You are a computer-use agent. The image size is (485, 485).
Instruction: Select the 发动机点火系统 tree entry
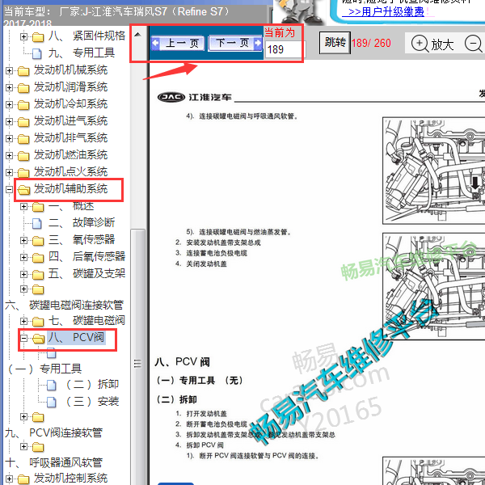(70, 171)
